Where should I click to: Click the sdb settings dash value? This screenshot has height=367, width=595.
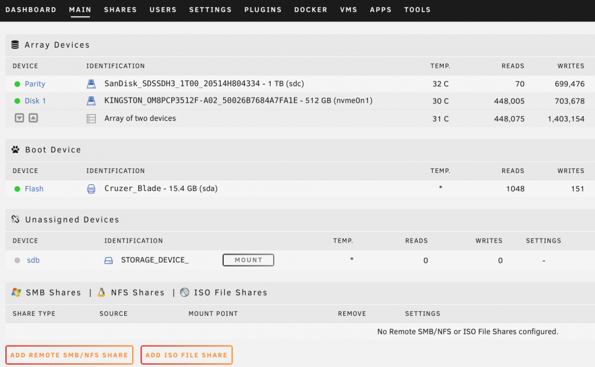[x=544, y=261]
